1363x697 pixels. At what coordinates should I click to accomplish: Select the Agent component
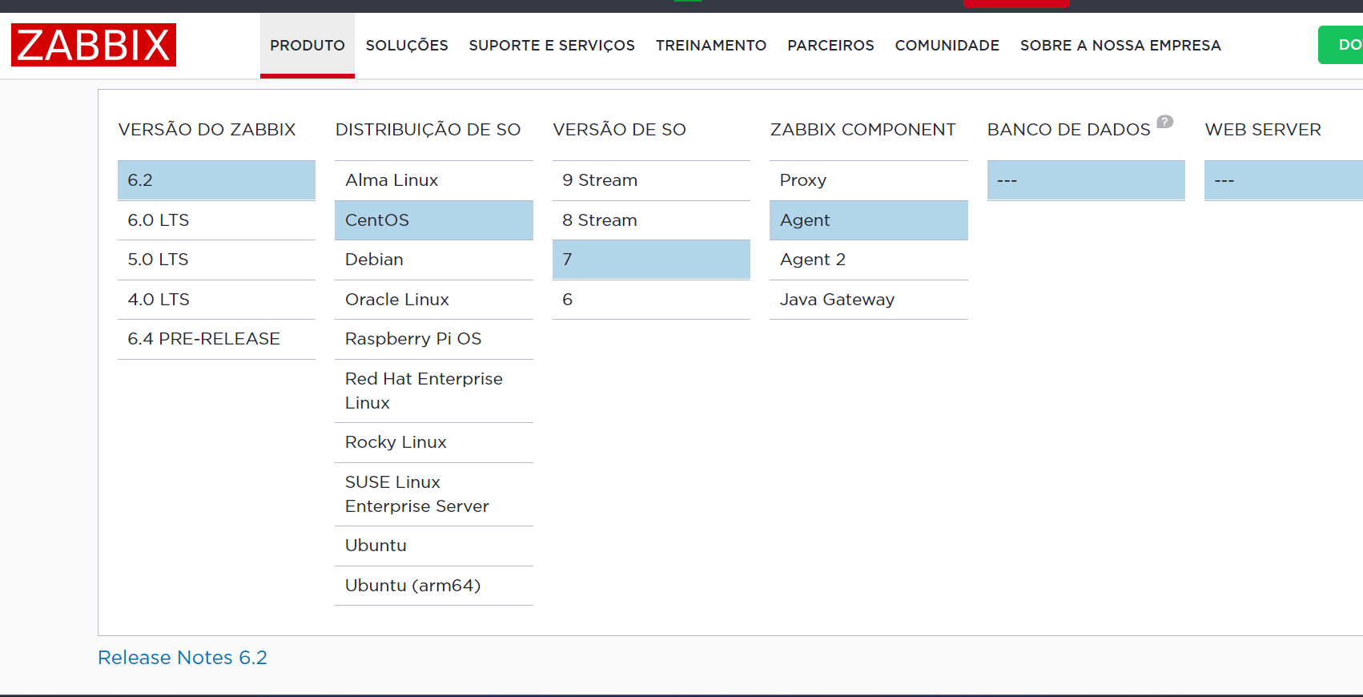(x=869, y=220)
